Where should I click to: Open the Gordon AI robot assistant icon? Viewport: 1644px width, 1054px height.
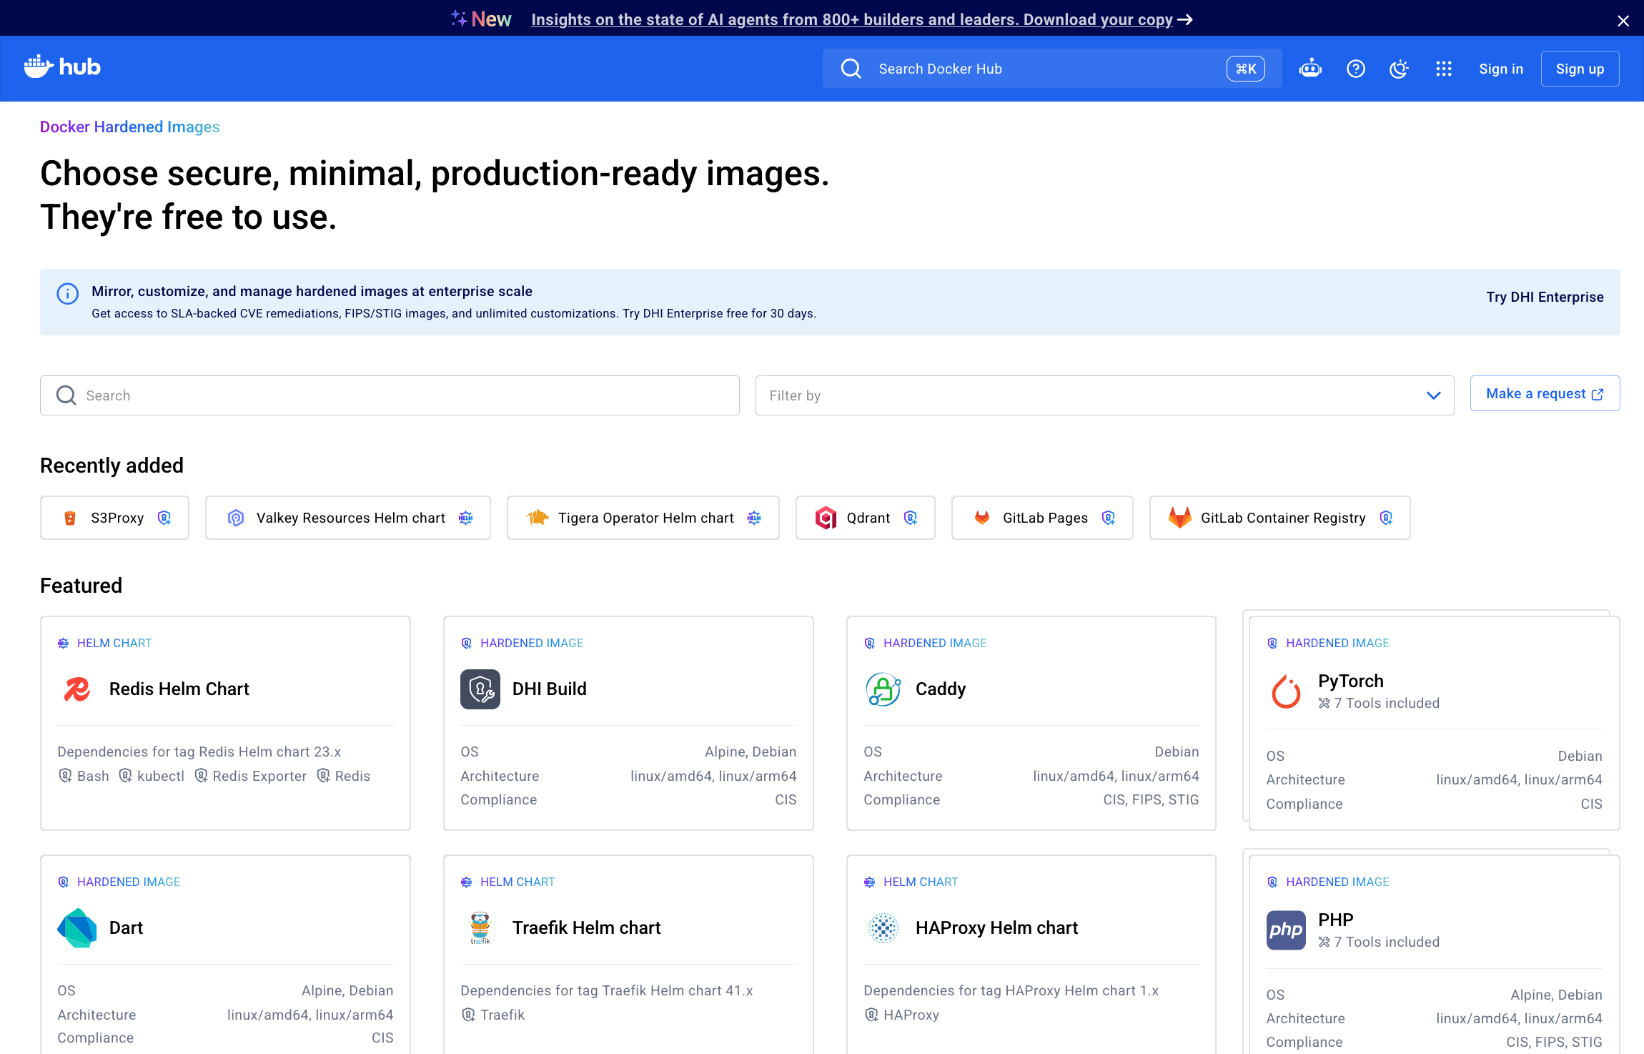[x=1310, y=69]
